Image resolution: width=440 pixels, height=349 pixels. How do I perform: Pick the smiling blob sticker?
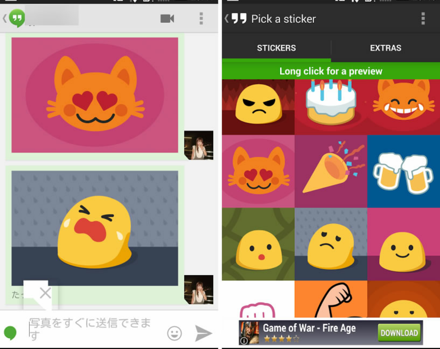[404, 244]
